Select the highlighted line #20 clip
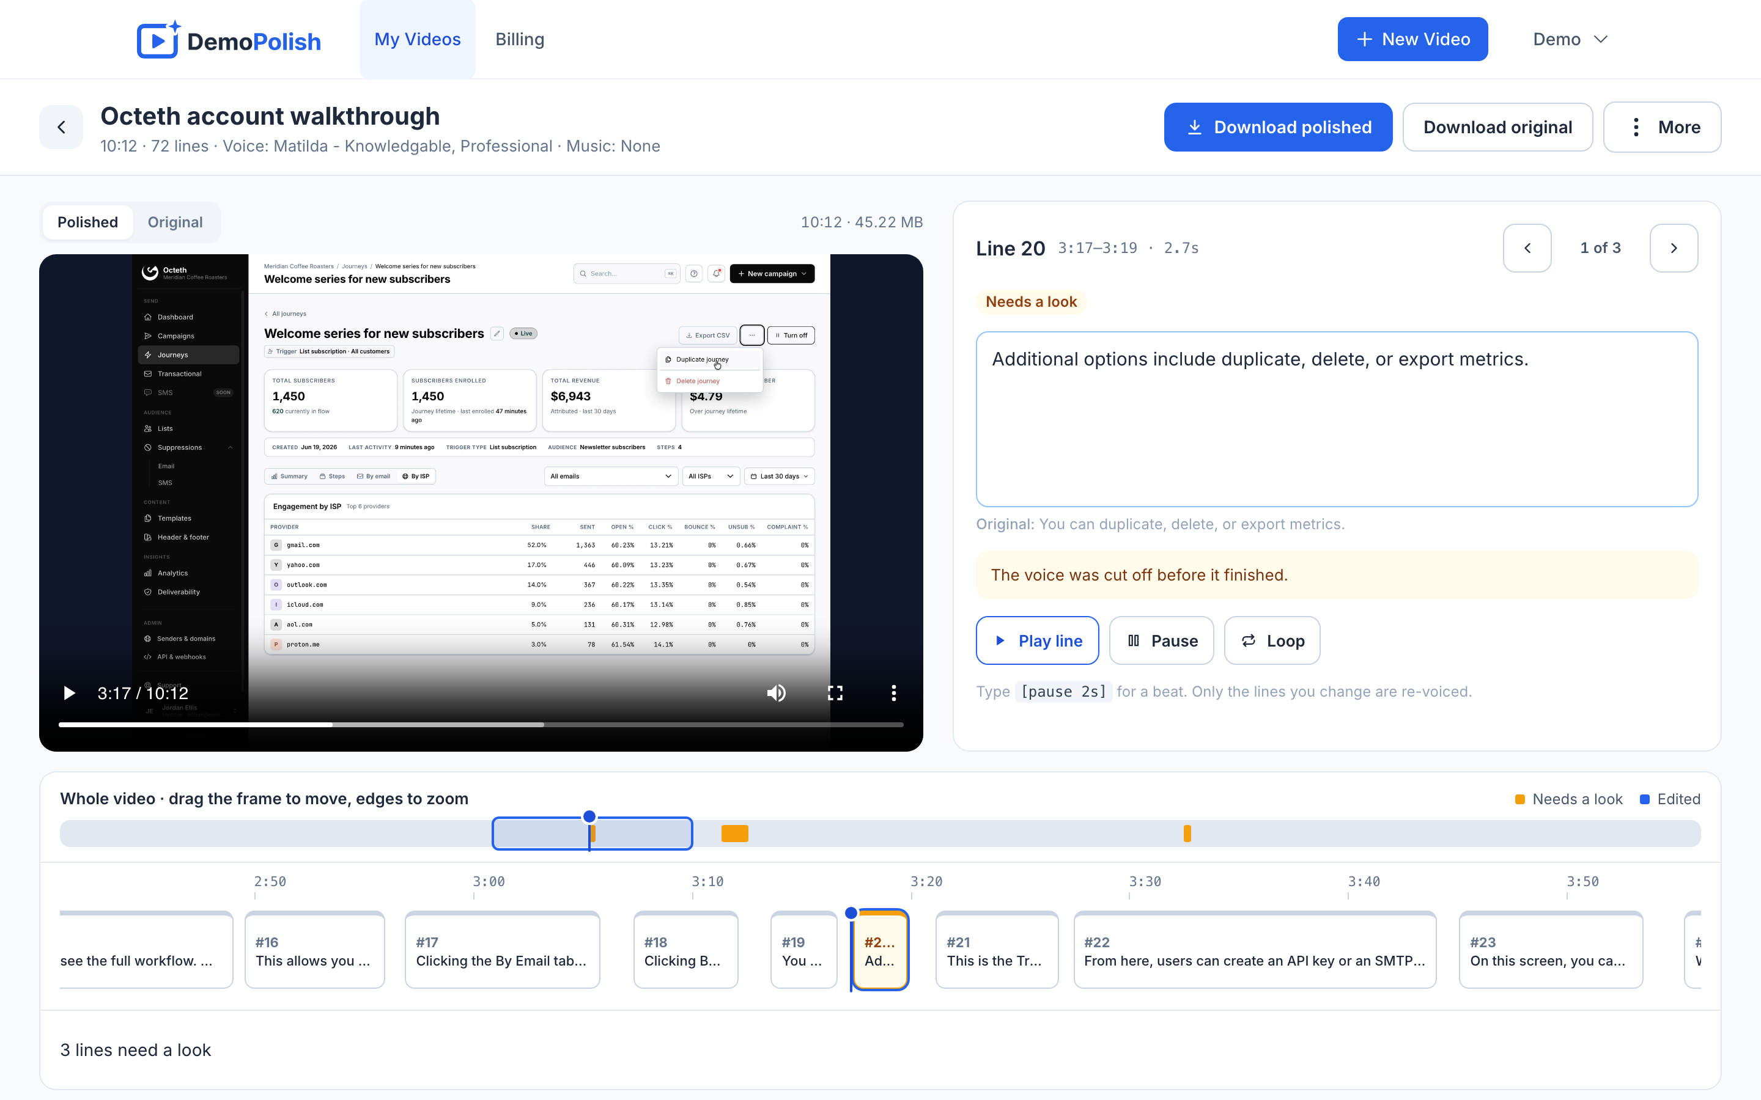 pos(880,950)
